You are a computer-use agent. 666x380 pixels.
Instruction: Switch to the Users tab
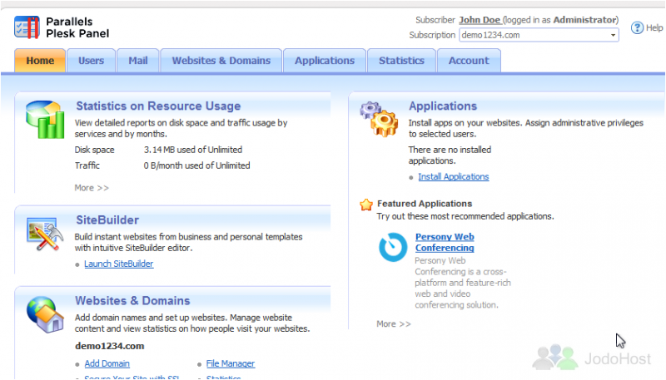coord(91,61)
